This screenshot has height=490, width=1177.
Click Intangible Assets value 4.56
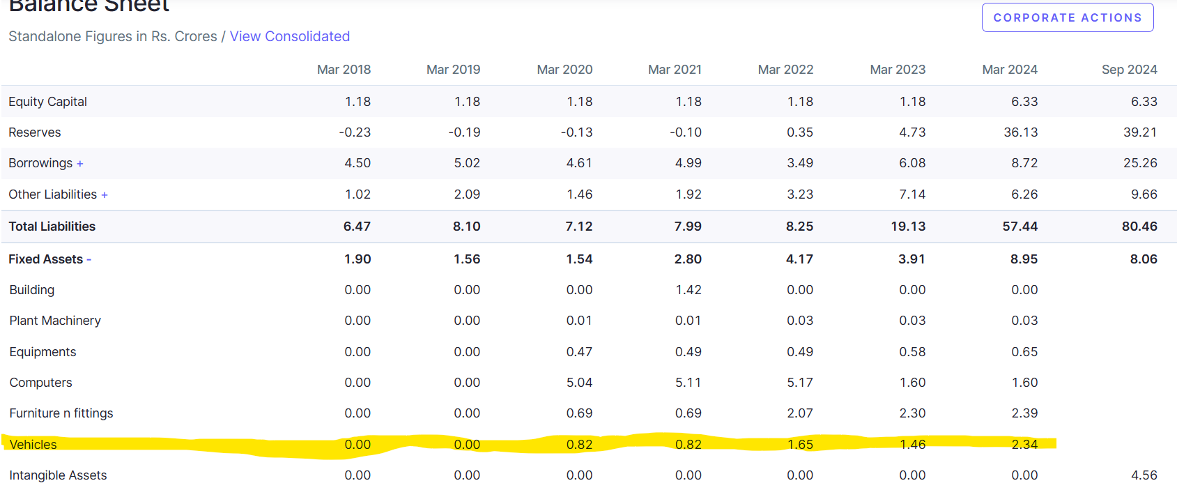(x=1144, y=475)
